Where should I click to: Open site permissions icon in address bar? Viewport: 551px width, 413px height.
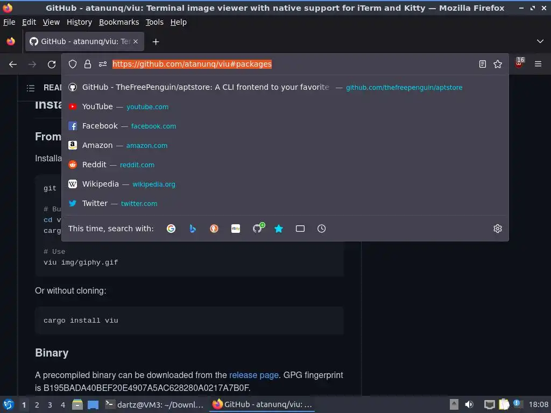[x=103, y=64]
